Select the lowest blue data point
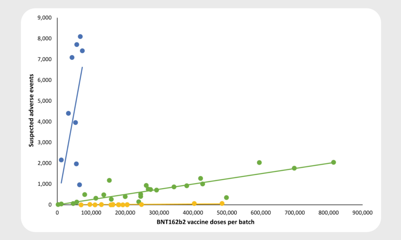Image resolution: width=401 pixels, height=240 pixels. tap(79, 184)
